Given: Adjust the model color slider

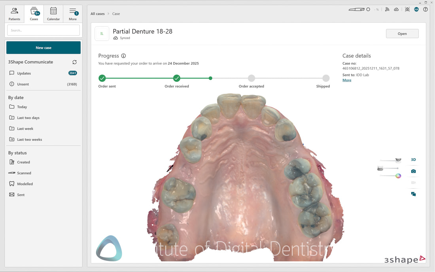Looking at the screenshot, I should pyautogui.click(x=398, y=176).
